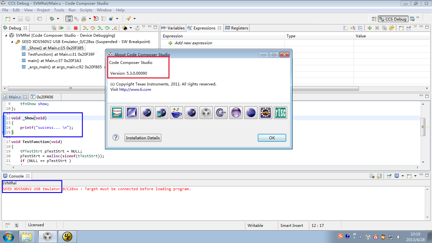432x243 pixels.
Task: Click the red Terminate square icon
Action: pyautogui.click(x=76, y=28)
